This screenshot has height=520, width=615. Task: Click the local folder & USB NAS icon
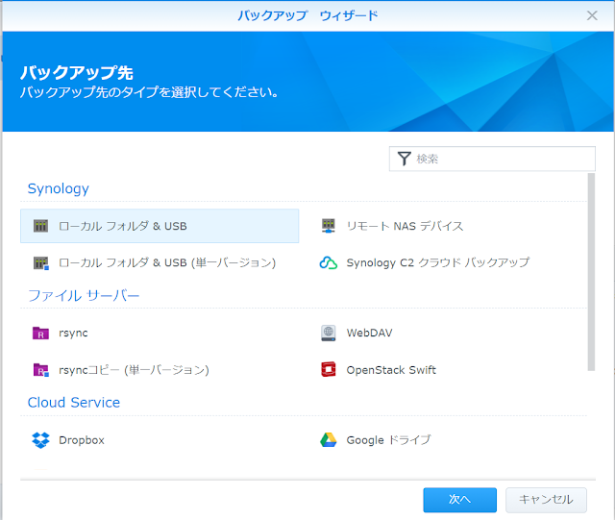[x=40, y=226]
